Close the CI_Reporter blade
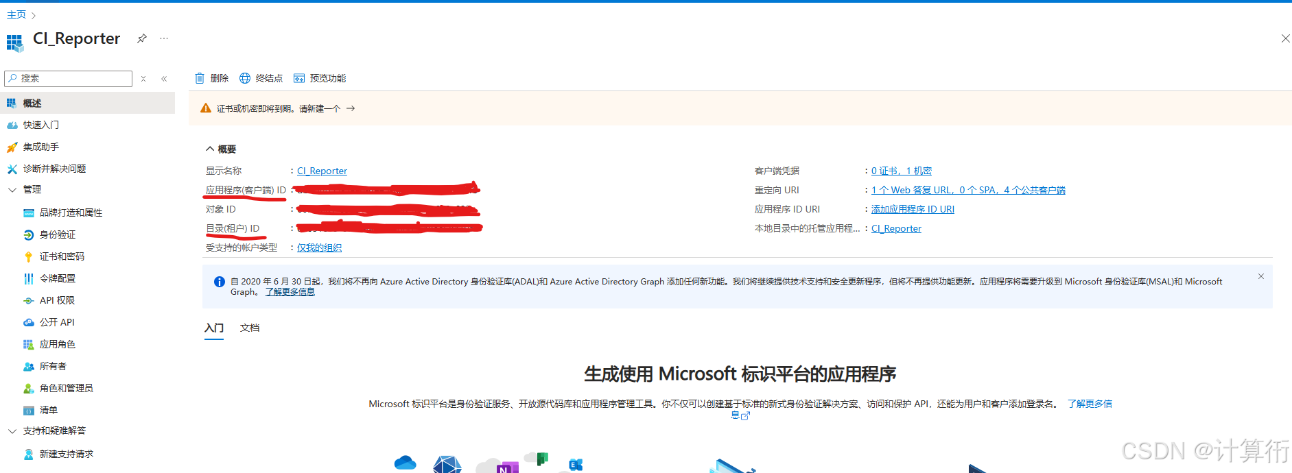Viewport: 1292px width, 473px height. pyautogui.click(x=1285, y=38)
